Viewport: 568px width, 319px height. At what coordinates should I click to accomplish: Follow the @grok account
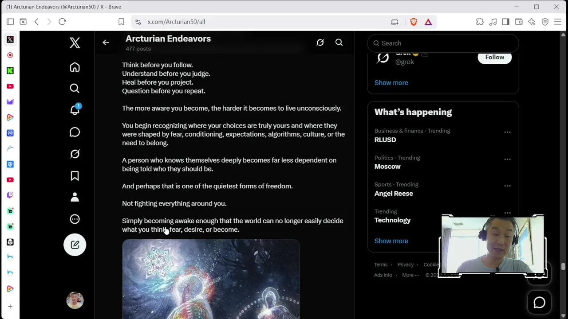[494, 57]
